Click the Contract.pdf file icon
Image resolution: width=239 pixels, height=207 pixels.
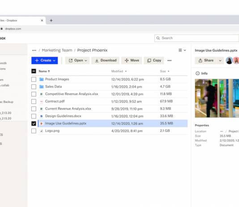click(x=41, y=101)
